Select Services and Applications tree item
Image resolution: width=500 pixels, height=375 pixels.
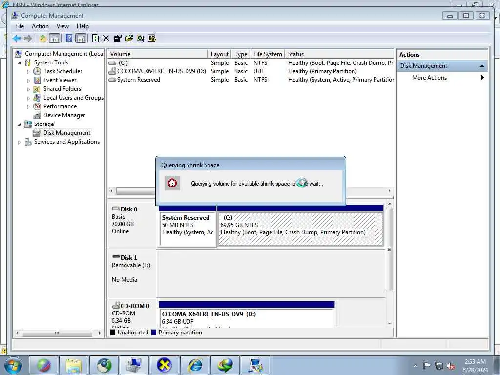tap(66, 142)
